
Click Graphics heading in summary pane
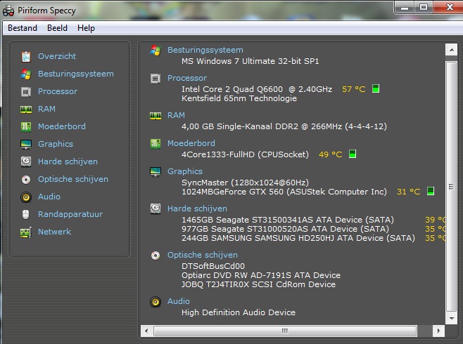click(x=185, y=171)
